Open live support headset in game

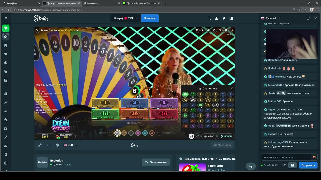tap(232, 30)
